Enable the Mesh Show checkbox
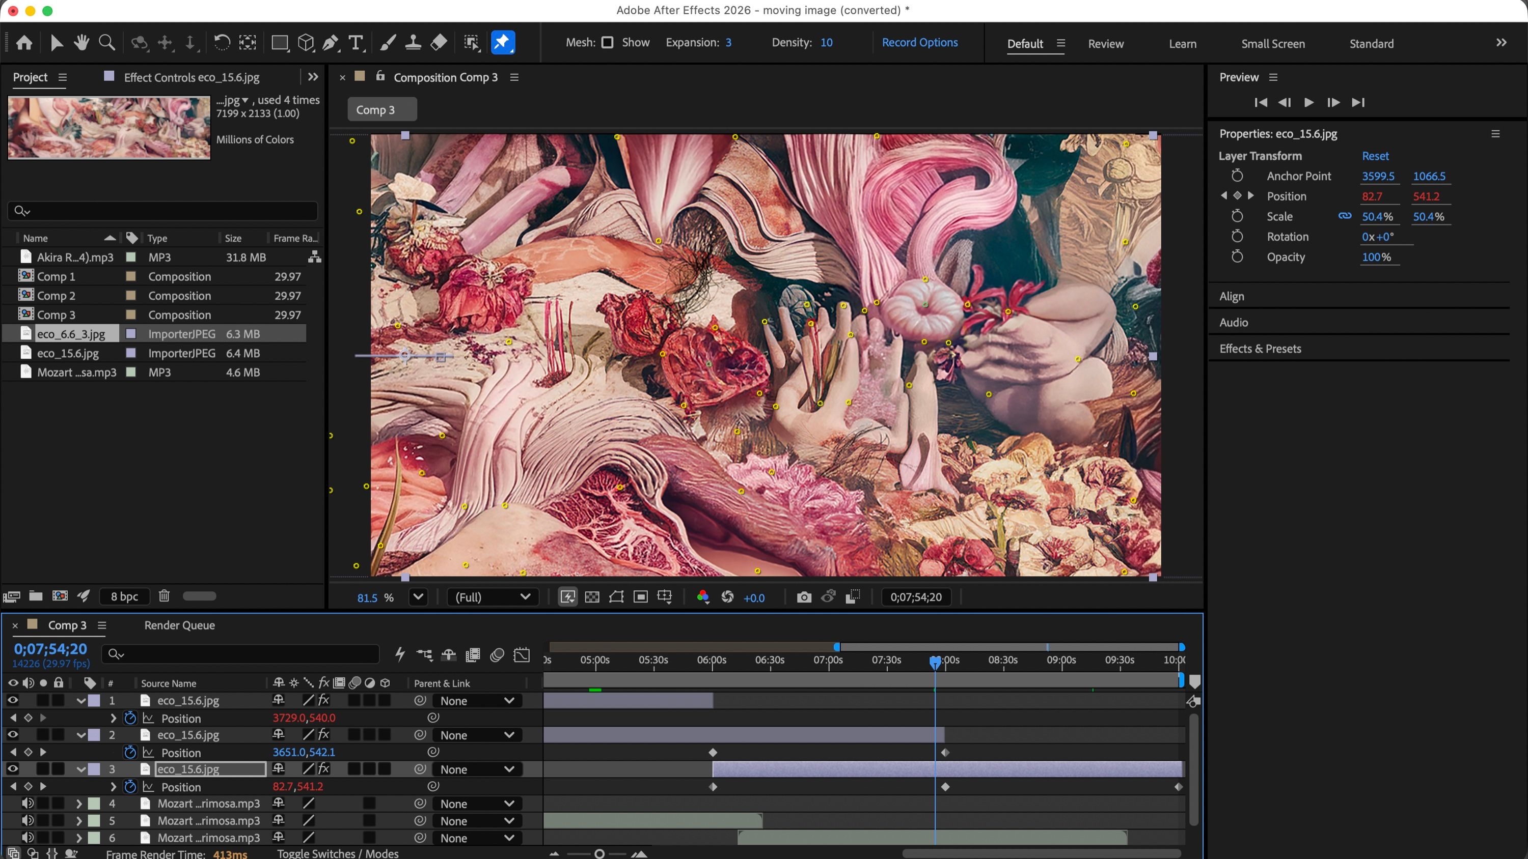Screen dimensions: 1528x859 [x=607, y=43]
